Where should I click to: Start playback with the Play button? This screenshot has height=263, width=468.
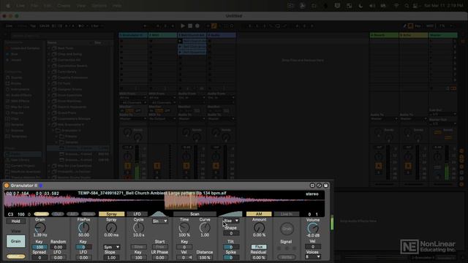pyautogui.click(x=183, y=26)
